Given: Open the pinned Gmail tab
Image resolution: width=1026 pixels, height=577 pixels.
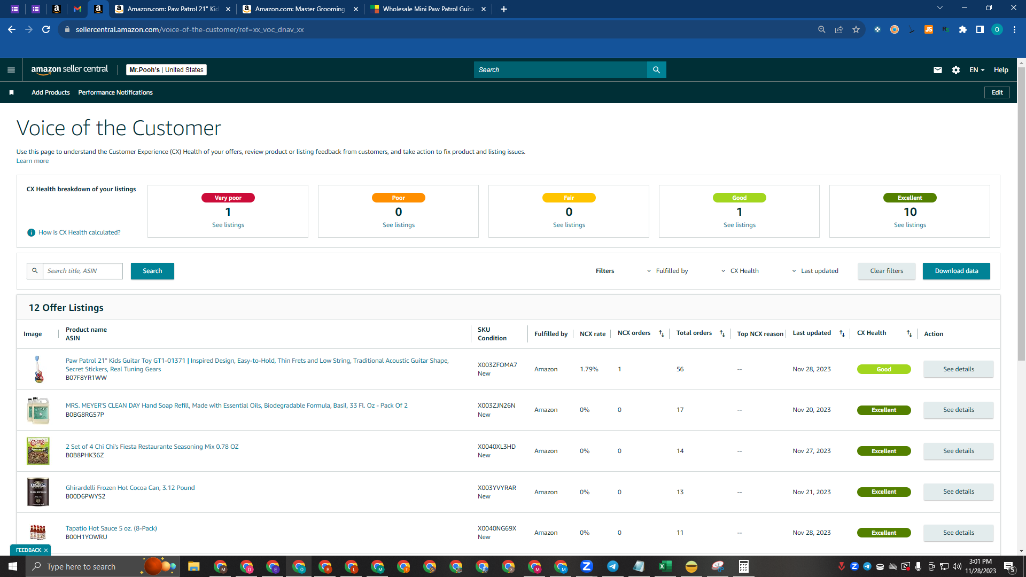Looking at the screenshot, I should (x=77, y=9).
